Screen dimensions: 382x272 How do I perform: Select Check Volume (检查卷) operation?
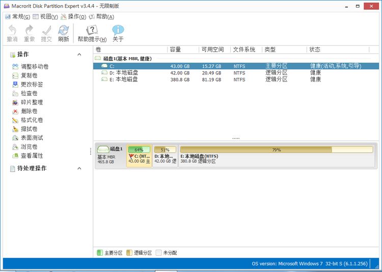pos(24,93)
